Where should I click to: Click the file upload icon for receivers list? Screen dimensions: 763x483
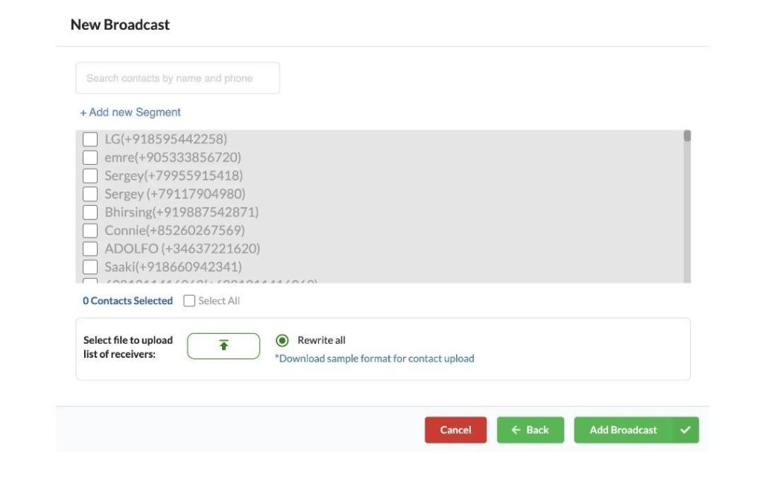[x=224, y=345]
